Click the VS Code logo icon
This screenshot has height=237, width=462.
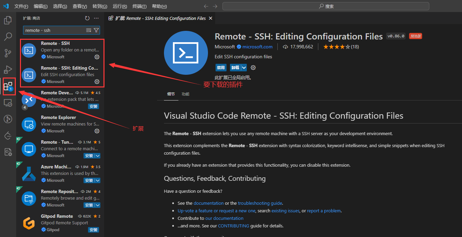[x=5, y=6]
